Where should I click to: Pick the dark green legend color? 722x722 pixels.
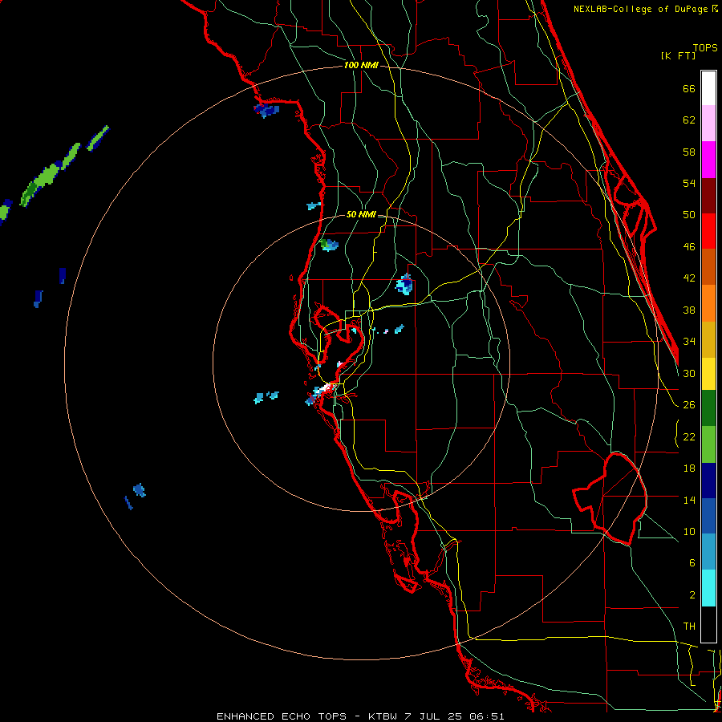708,408
